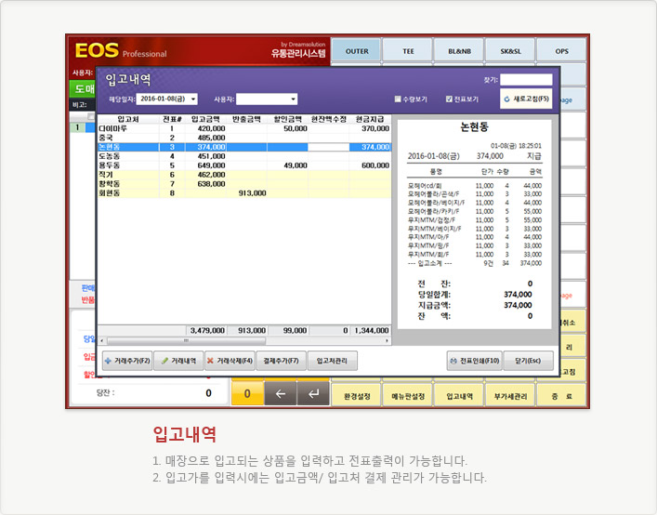The height and width of the screenshot is (515, 657).
Task: Click the 찾기 search input field
Action: click(x=526, y=80)
